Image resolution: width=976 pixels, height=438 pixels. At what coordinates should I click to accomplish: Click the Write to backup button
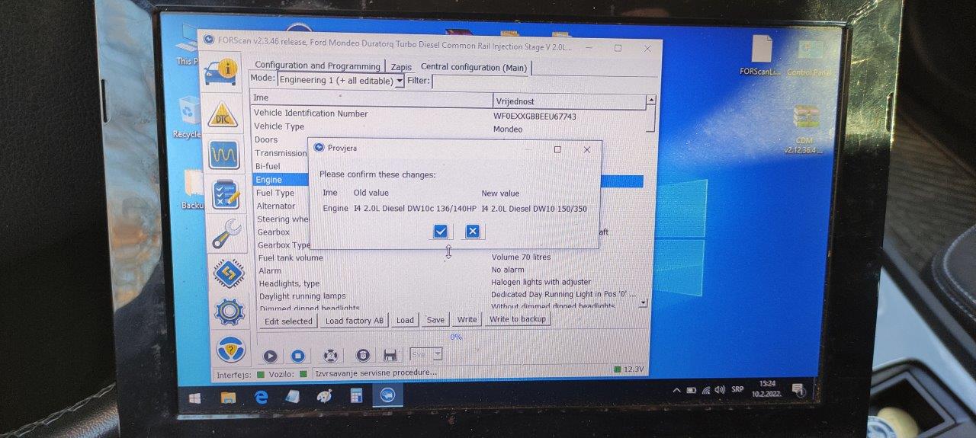pos(518,319)
